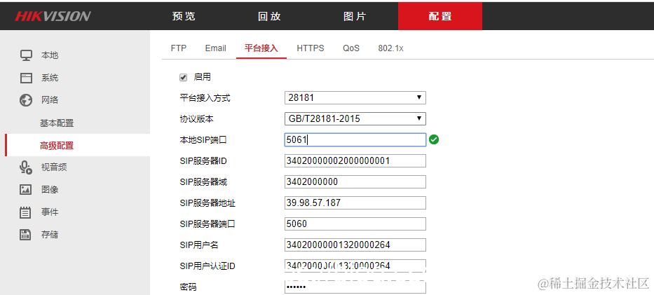654x295 pixels.
Task: Click the SIP服务器ID label
Action: pos(203,161)
